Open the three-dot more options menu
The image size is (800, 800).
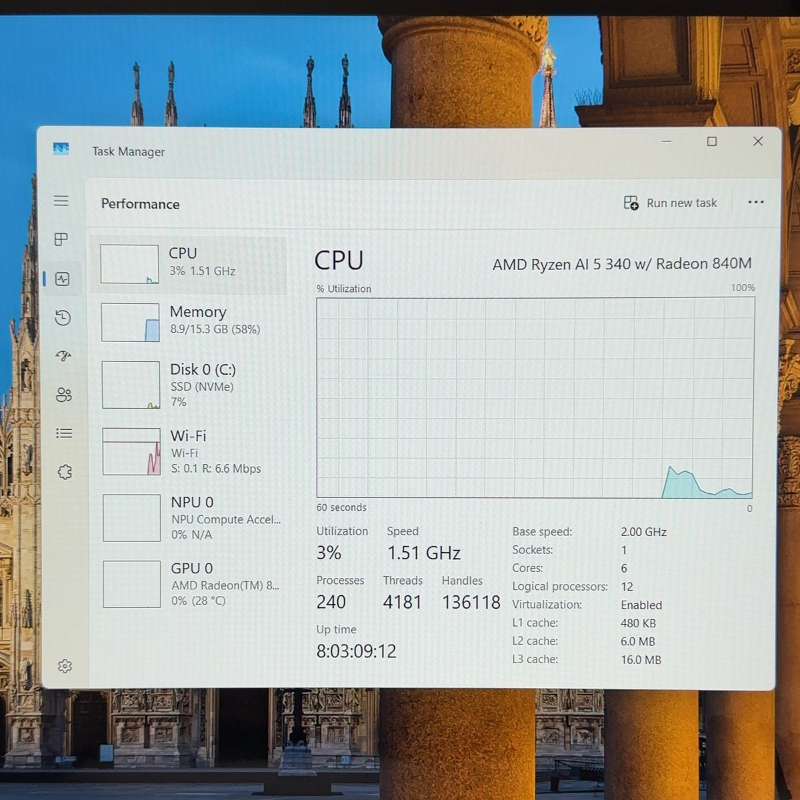pos(755,202)
